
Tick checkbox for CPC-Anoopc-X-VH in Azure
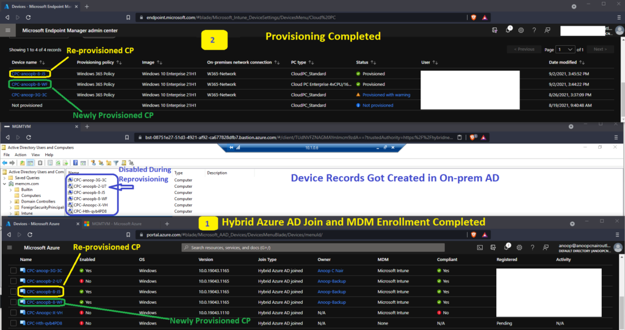[13, 313]
